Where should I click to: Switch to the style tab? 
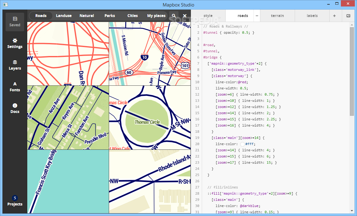[208, 16]
